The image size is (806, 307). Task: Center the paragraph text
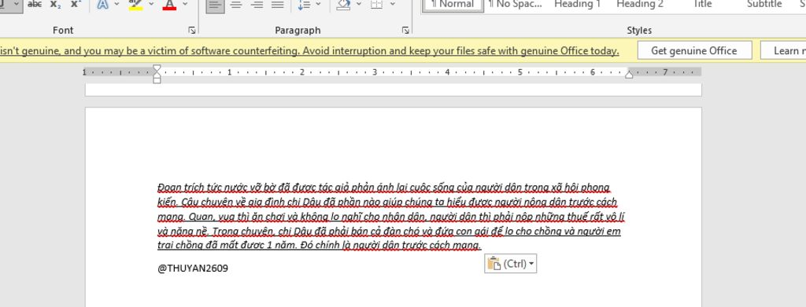pyautogui.click(x=236, y=4)
